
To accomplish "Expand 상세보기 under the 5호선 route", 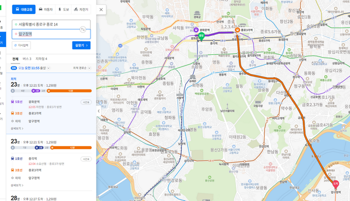I will click(x=17, y=128).
